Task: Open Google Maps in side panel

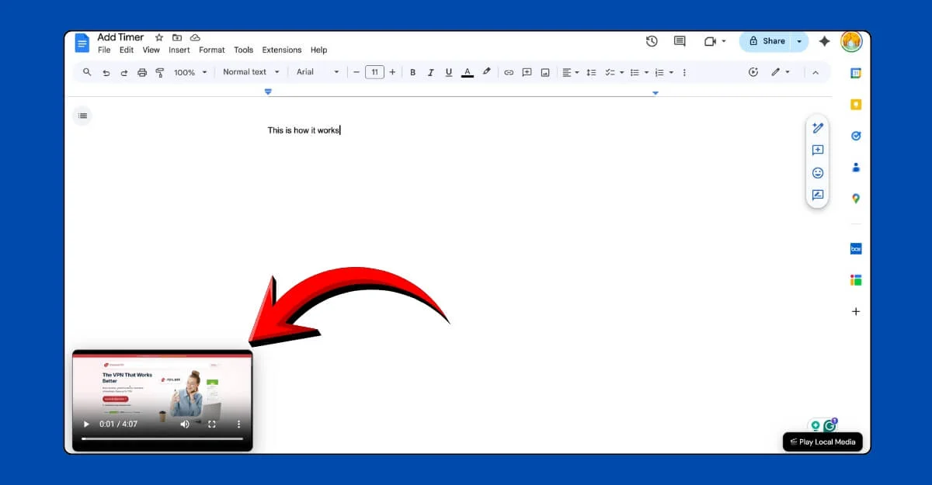Action: click(855, 199)
